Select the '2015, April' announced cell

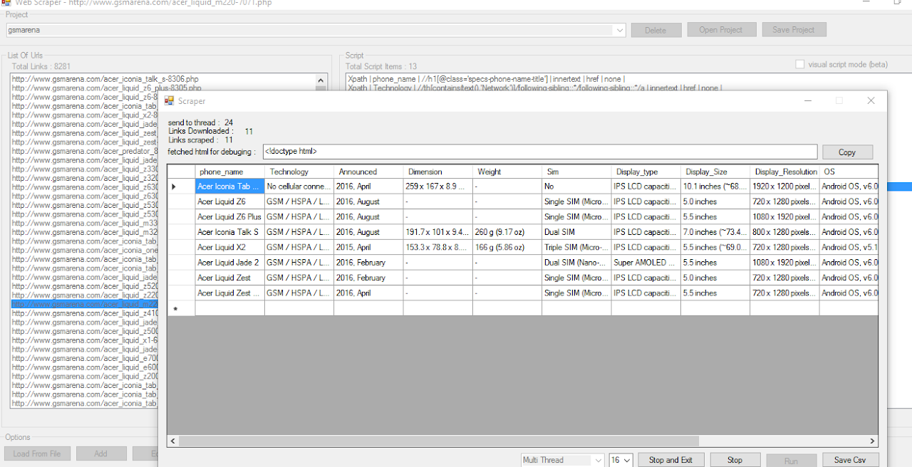[368, 247]
